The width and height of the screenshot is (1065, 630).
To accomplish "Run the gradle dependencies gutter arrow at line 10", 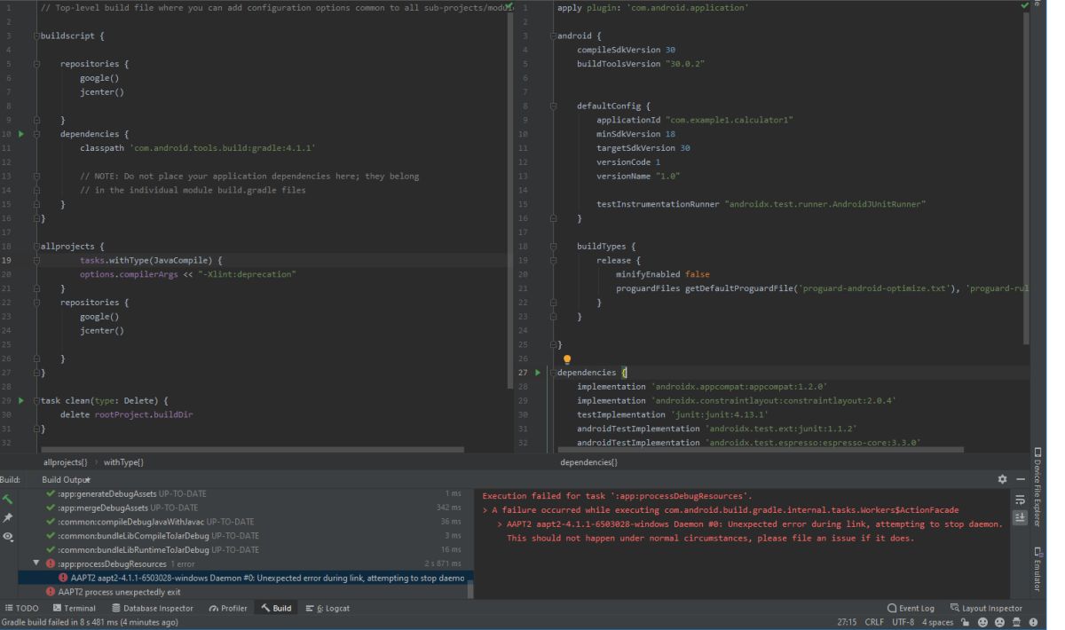I will coord(22,134).
